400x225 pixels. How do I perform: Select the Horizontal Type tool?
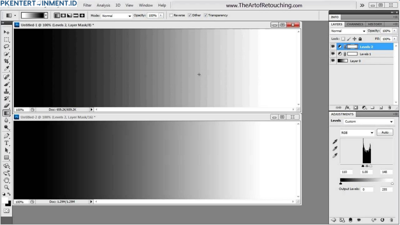point(6,143)
